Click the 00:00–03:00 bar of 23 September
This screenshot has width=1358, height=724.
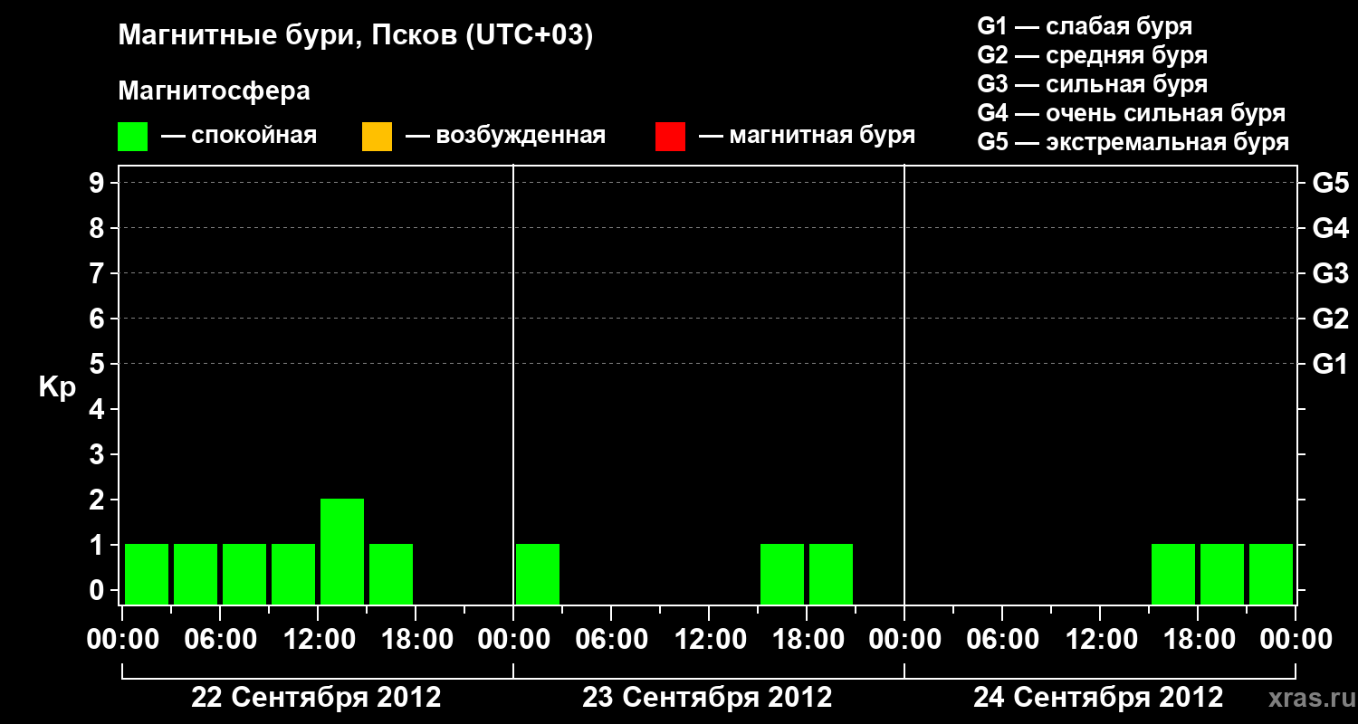coord(538,574)
